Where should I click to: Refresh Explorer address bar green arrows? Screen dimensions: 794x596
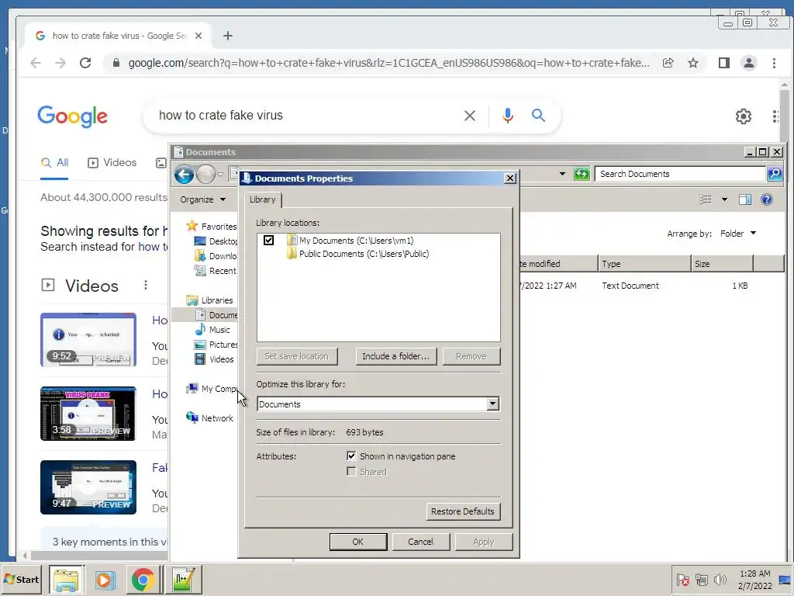[x=582, y=174]
